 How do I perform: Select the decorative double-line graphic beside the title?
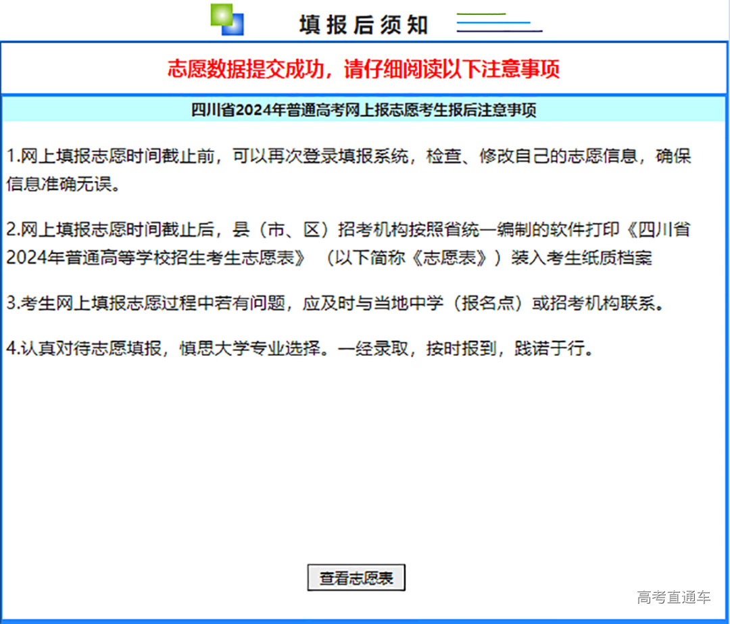(499, 22)
